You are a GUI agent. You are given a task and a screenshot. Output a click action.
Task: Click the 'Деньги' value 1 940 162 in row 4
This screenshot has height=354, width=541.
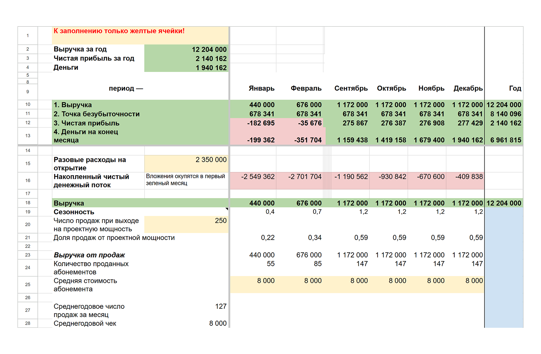coord(186,68)
